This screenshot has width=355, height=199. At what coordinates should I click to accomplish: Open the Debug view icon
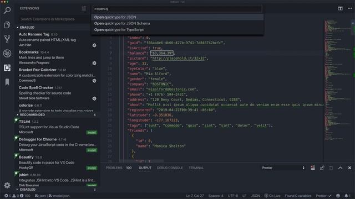[7, 53]
